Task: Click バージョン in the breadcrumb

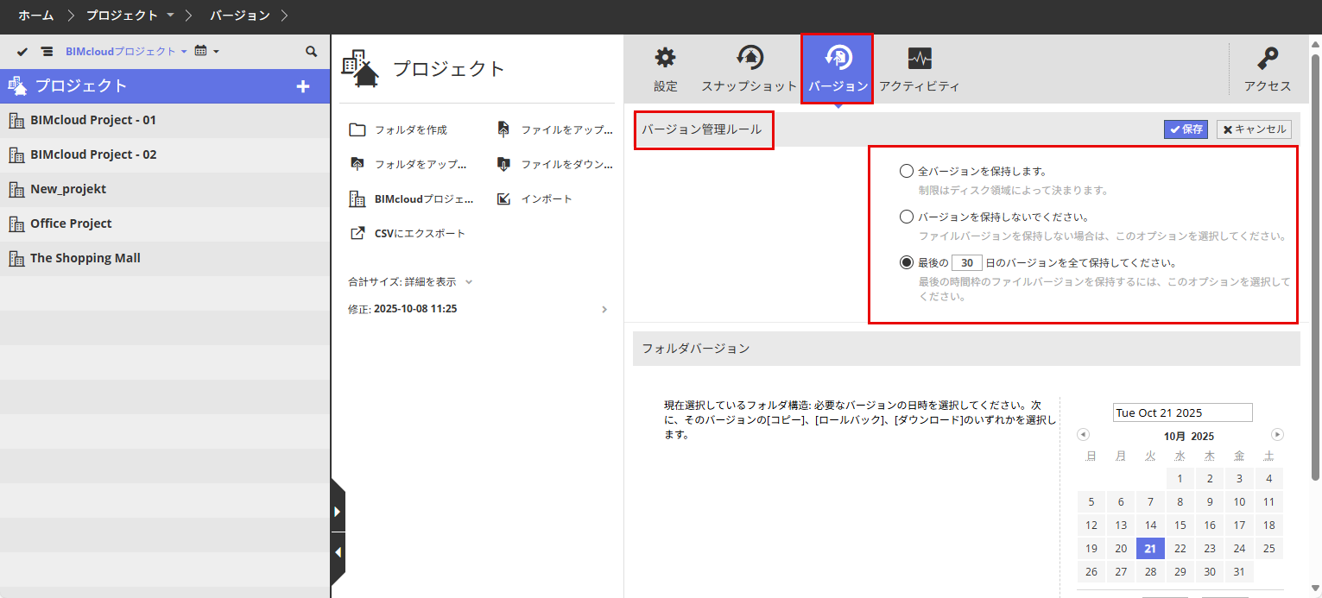Action: click(x=239, y=16)
